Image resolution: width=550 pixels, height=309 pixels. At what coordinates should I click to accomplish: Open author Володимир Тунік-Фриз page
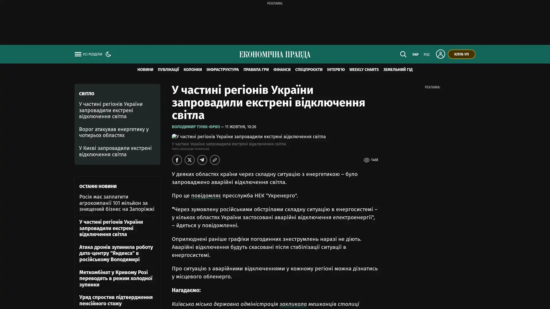click(x=196, y=127)
